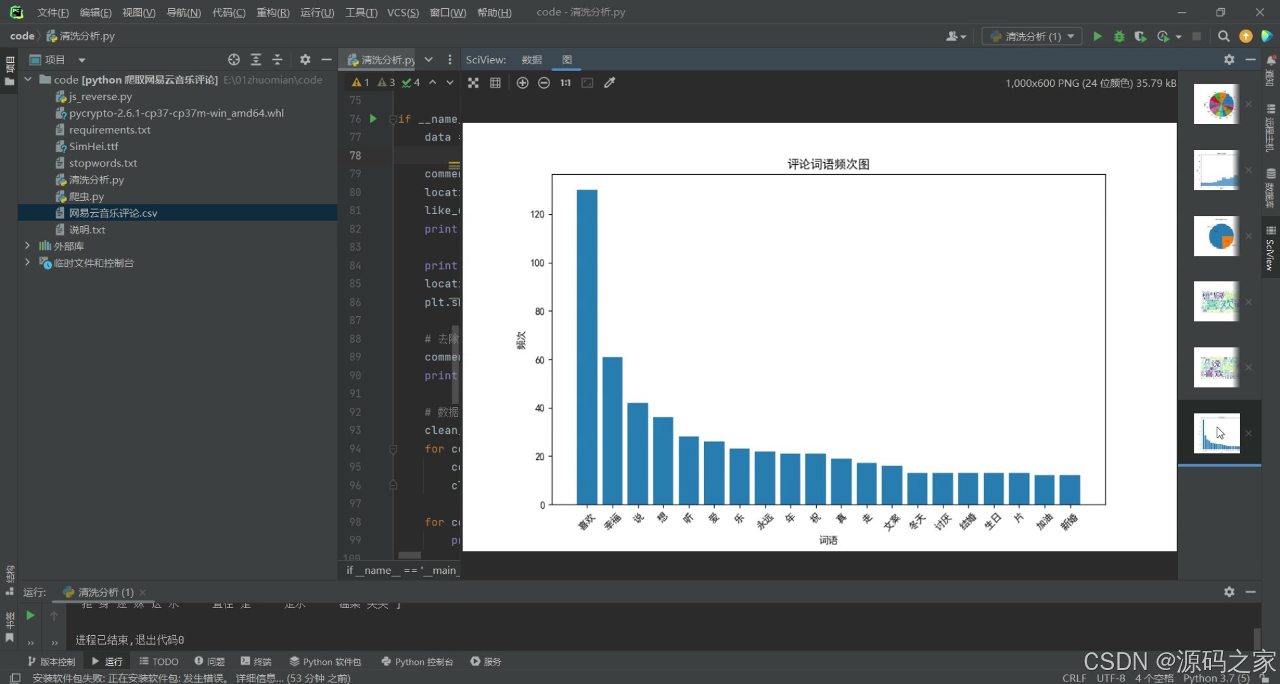This screenshot has width=1280, height=684.
Task: Click the SciView zoom in icon
Action: (x=522, y=83)
